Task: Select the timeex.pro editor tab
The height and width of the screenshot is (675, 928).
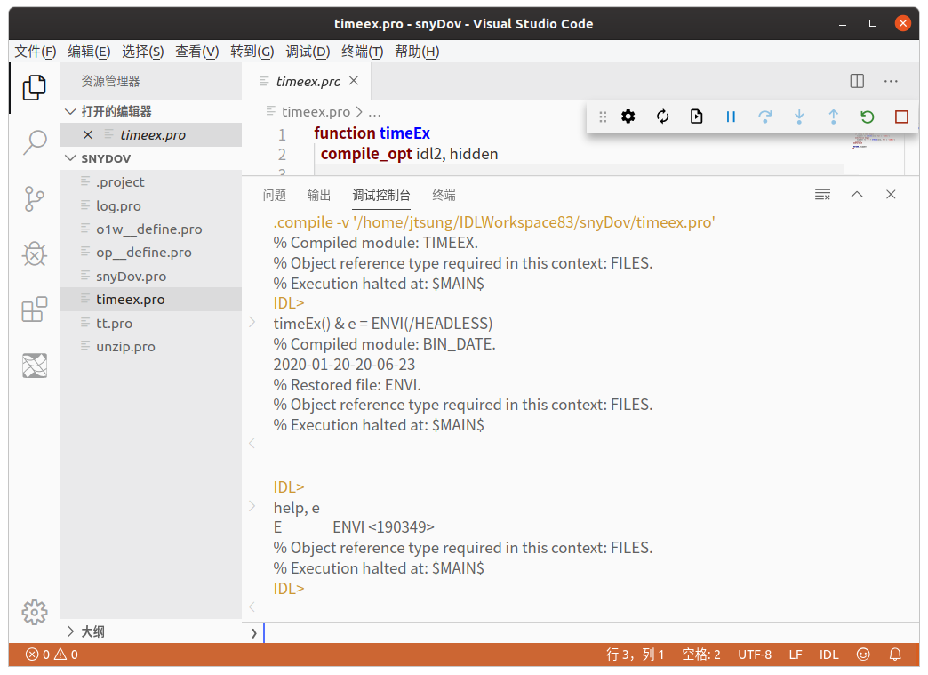Action: coord(308,81)
